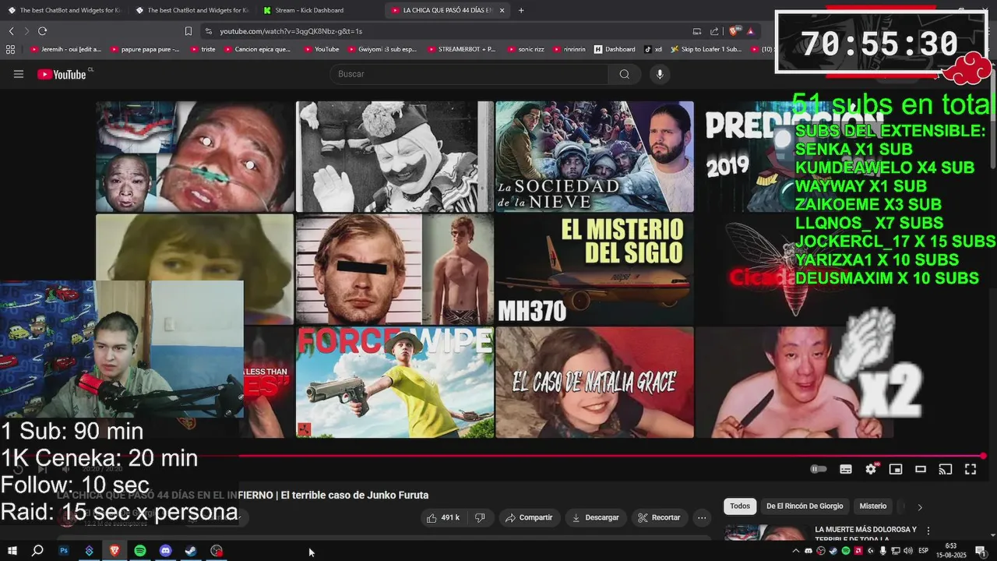The image size is (997, 561).
Task: Open the clown black-and-white video thumbnail
Action: coord(395,157)
